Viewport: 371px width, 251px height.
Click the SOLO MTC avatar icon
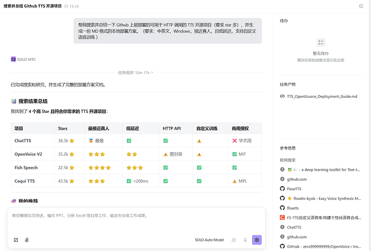click(x=13, y=59)
